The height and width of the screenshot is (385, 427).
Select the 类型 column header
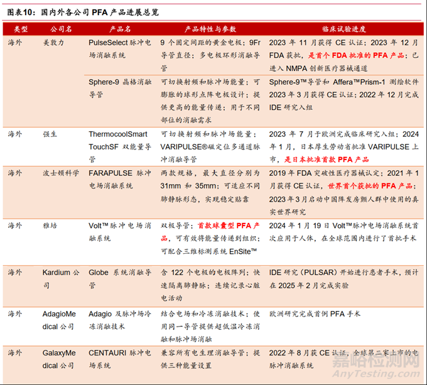click(21, 29)
